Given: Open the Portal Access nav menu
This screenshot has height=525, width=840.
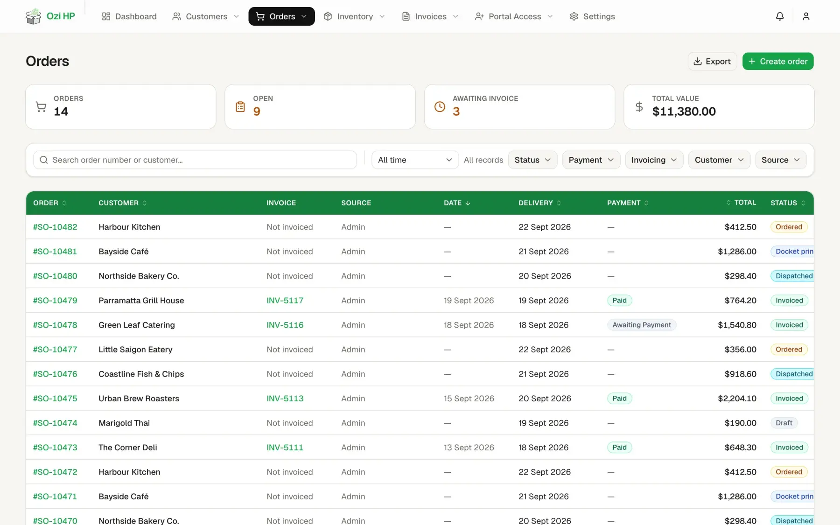Looking at the screenshot, I should (x=514, y=16).
